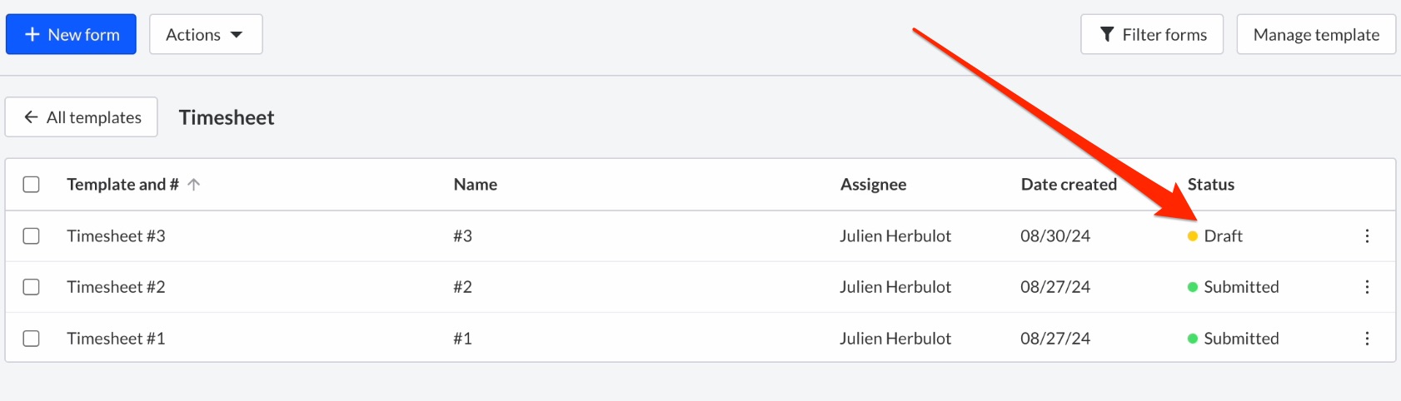Select all forms with header checkbox
This screenshot has height=401, width=1401.
tap(31, 185)
